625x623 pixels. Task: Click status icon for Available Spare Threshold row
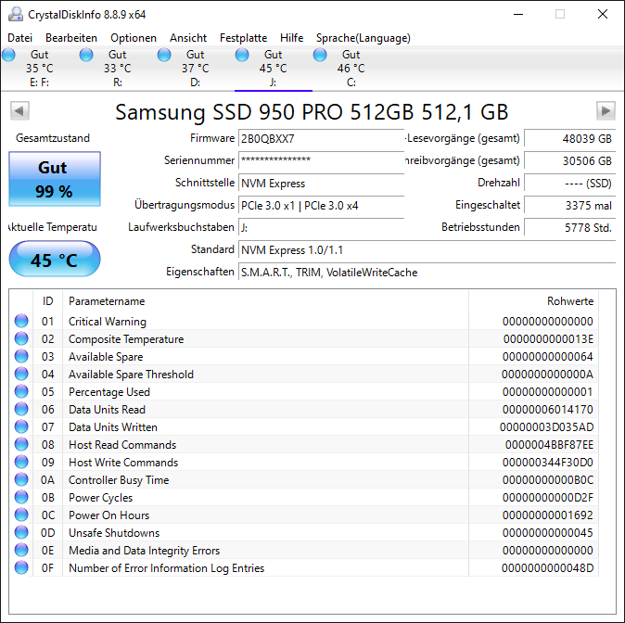pos(21,374)
